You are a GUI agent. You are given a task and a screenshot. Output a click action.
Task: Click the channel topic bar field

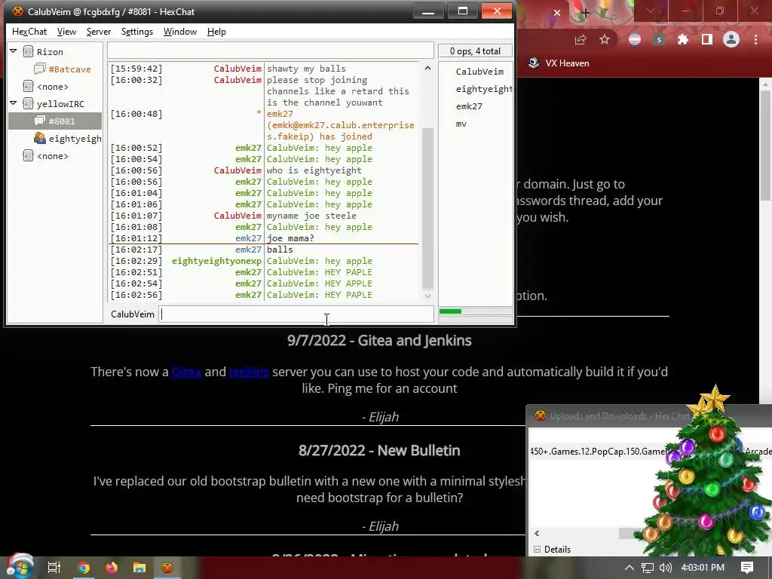pos(271,51)
